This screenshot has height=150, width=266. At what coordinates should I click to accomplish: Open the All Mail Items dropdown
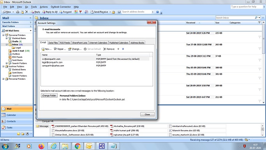(30, 30)
